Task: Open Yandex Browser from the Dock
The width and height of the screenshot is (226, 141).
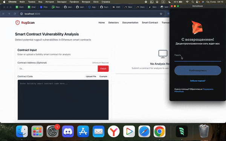Action: click(114, 131)
